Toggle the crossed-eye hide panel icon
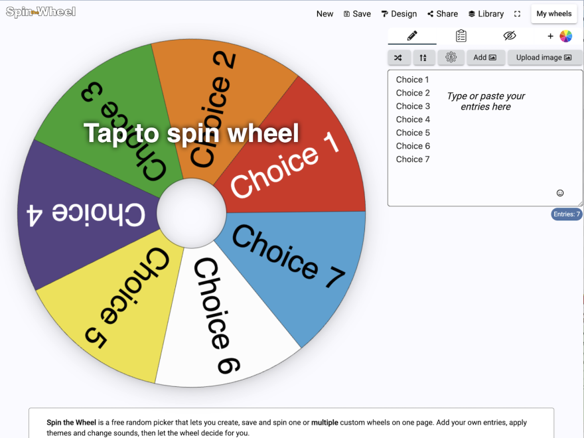 pos(510,36)
